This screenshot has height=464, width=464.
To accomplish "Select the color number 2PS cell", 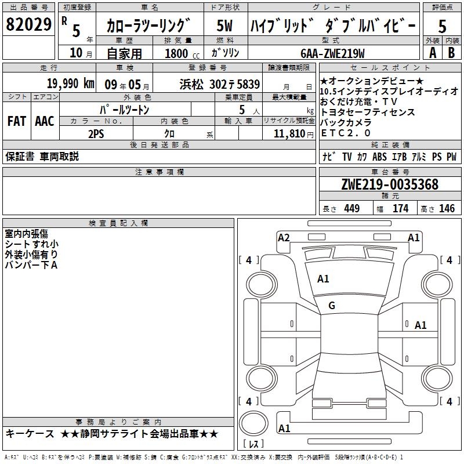I will (x=95, y=133).
